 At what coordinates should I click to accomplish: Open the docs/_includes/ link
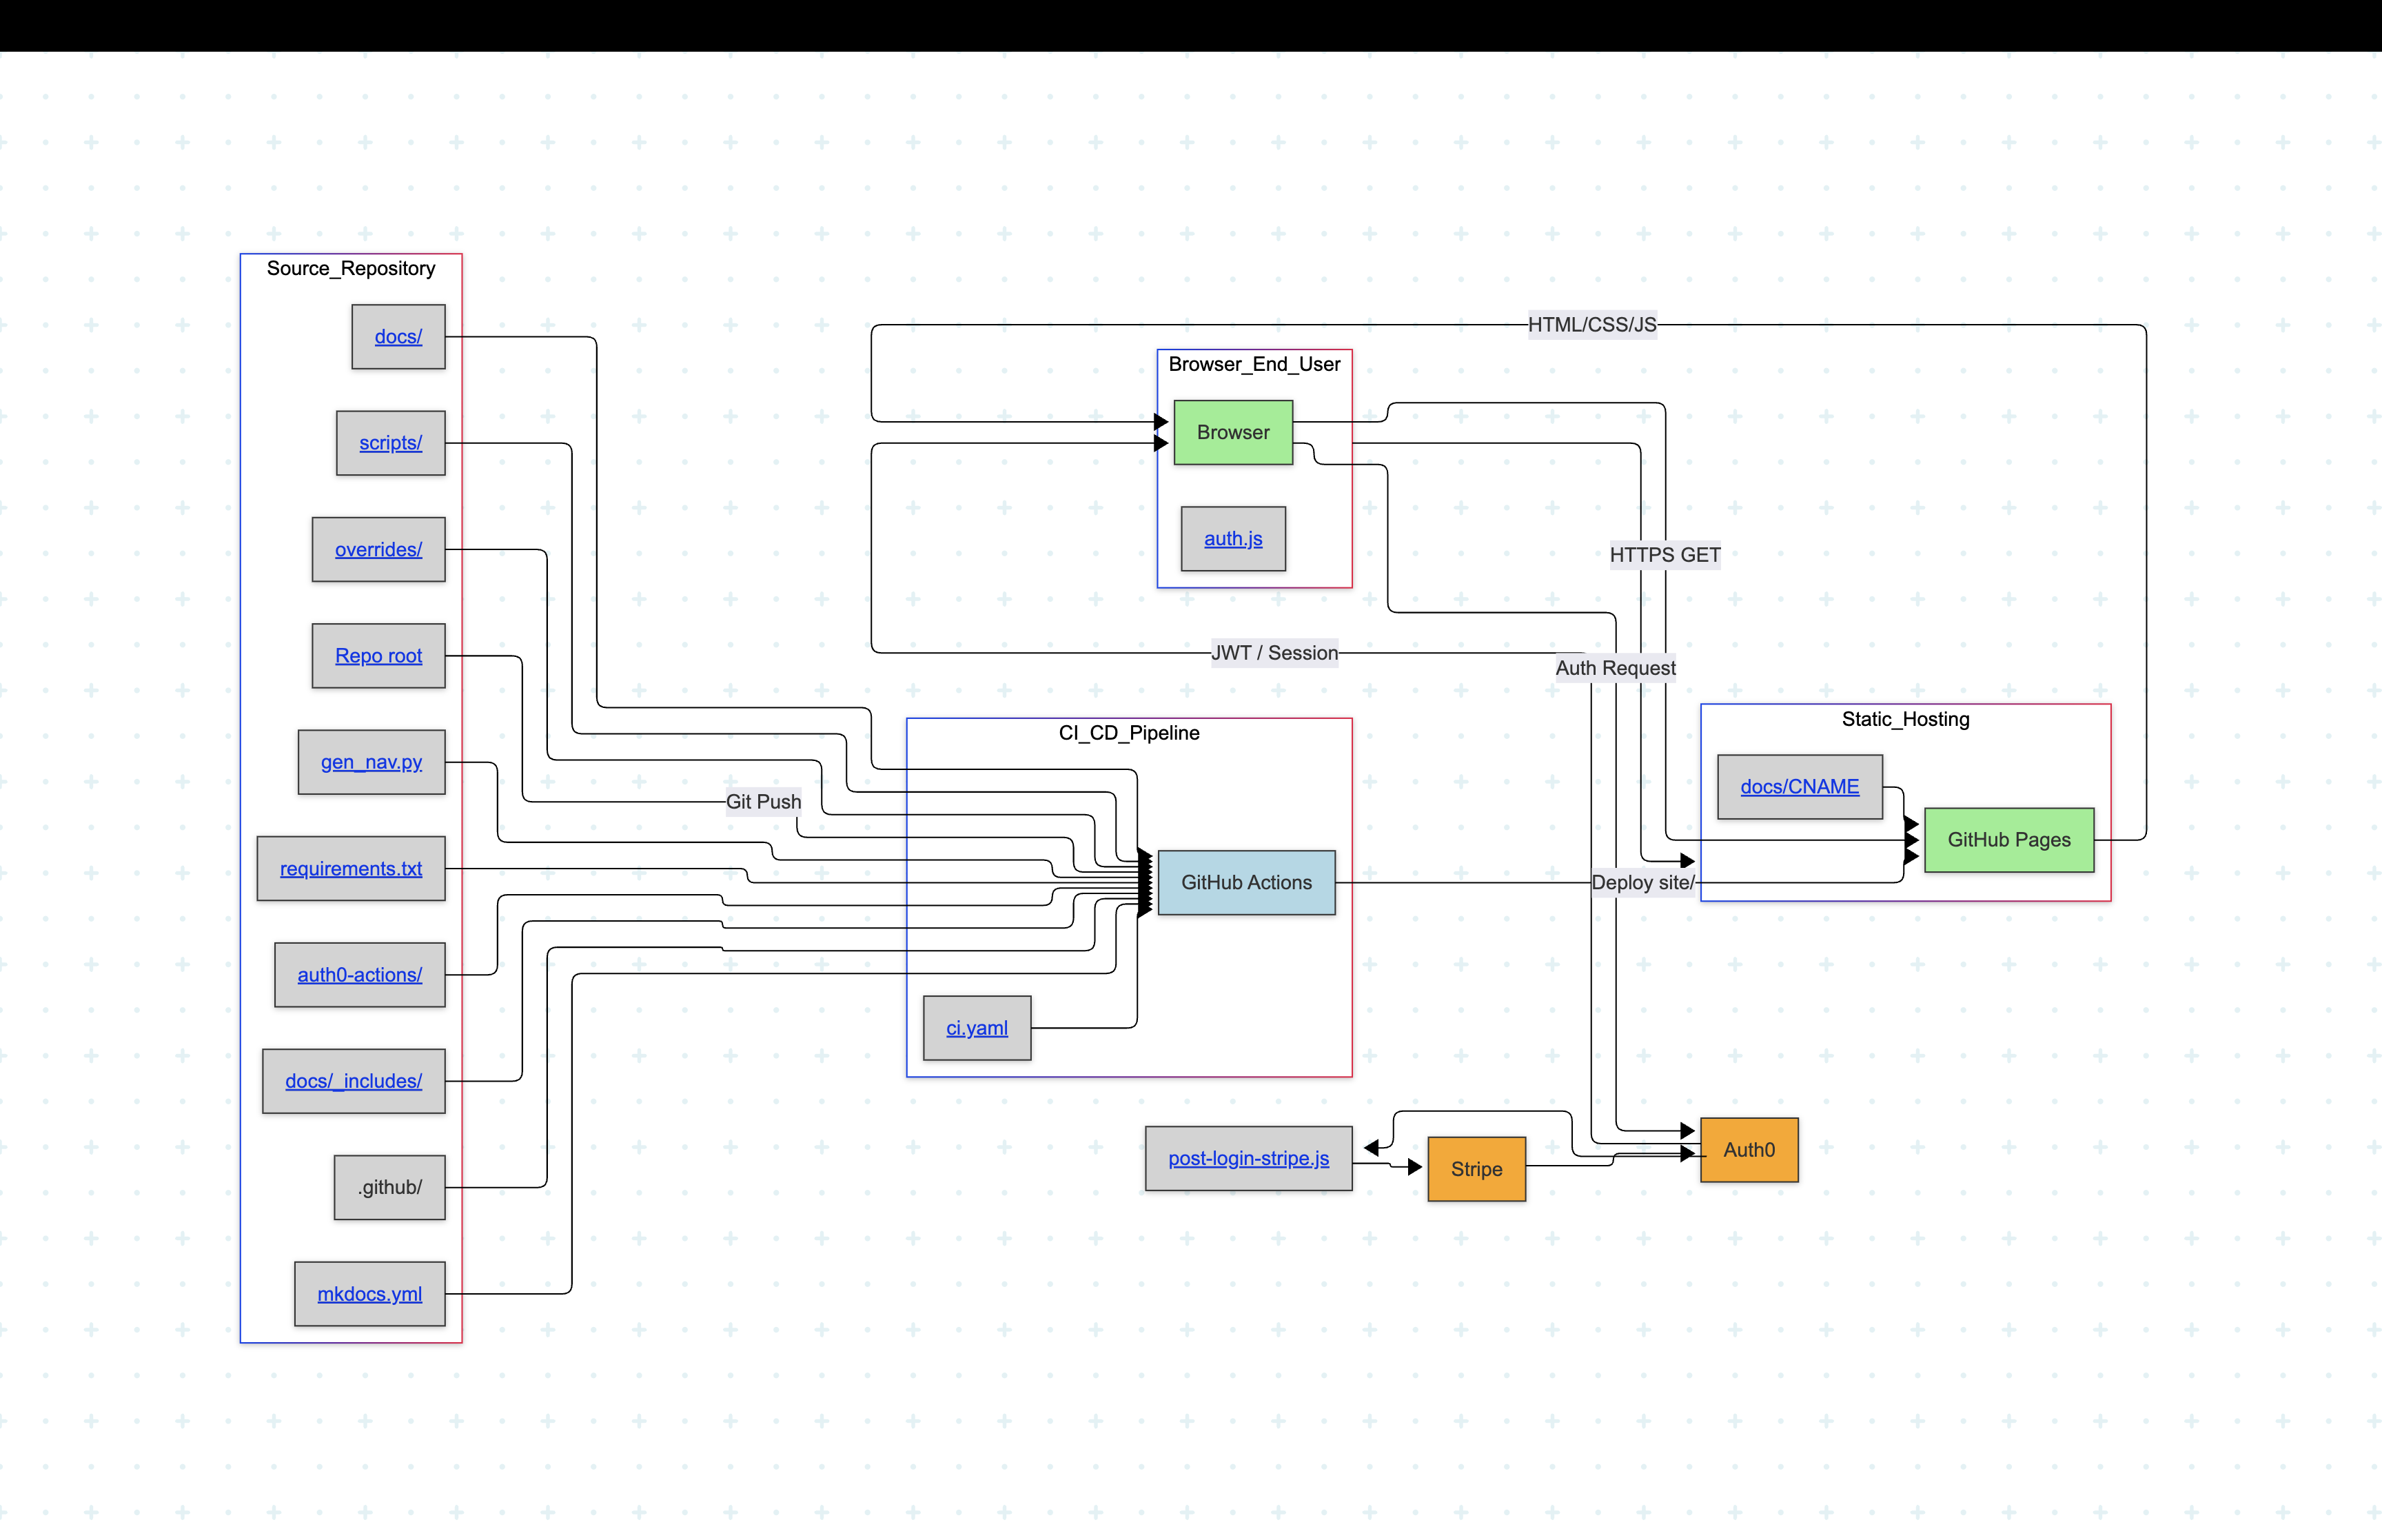click(x=353, y=1081)
